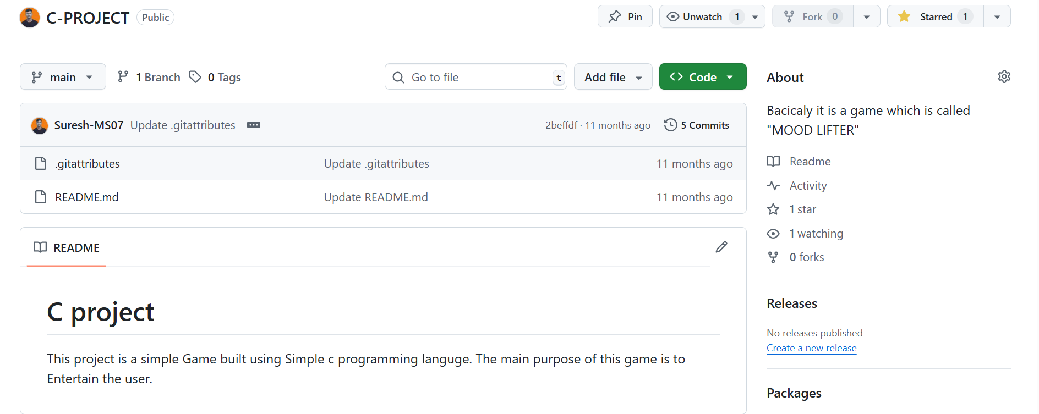This screenshot has height=414, width=1039.
Task: Open the main branch dropdown
Action: point(63,78)
